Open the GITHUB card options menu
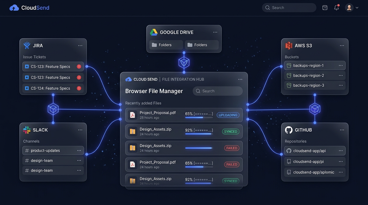The height and width of the screenshot is (205, 368). (x=342, y=130)
